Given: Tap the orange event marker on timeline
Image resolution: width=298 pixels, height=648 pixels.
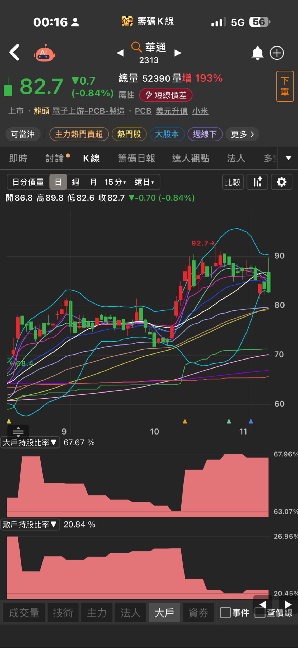Looking at the screenshot, I should coord(185,421).
